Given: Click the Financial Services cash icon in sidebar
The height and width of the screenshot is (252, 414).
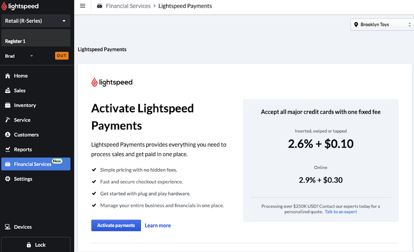Looking at the screenshot, I should (x=8, y=164).
